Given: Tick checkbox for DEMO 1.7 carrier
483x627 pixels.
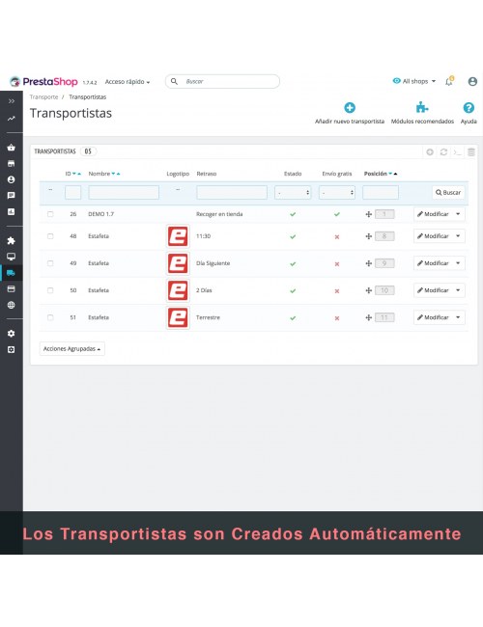Looking at the screenshot, I should click(50, 214).
